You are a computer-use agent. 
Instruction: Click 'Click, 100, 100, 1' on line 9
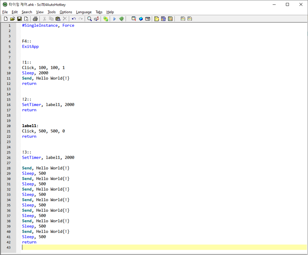pyautogui.click(x=43, y=68)
